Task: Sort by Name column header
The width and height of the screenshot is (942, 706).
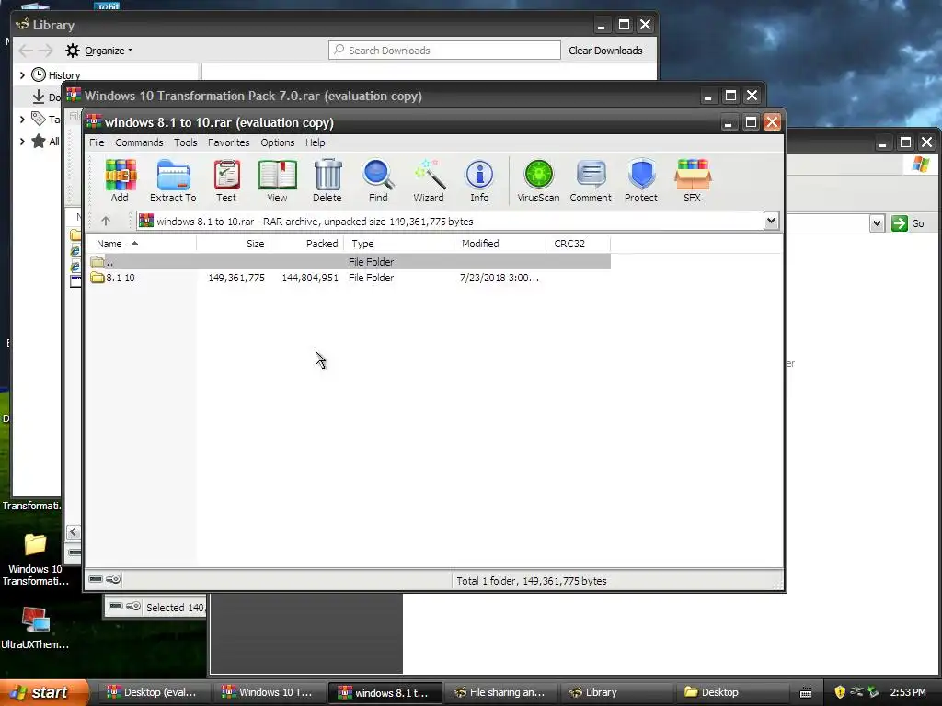Action: [142, 243]
